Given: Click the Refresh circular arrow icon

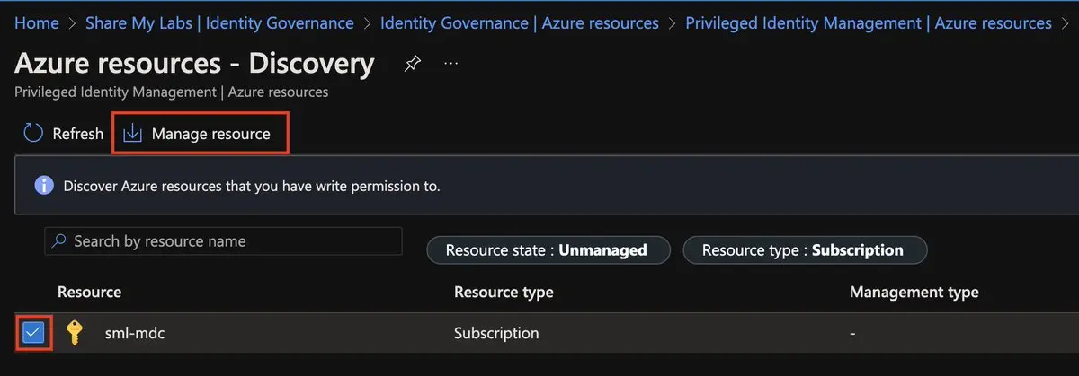Looking at the screenshot, I should [x=33, y=134].
